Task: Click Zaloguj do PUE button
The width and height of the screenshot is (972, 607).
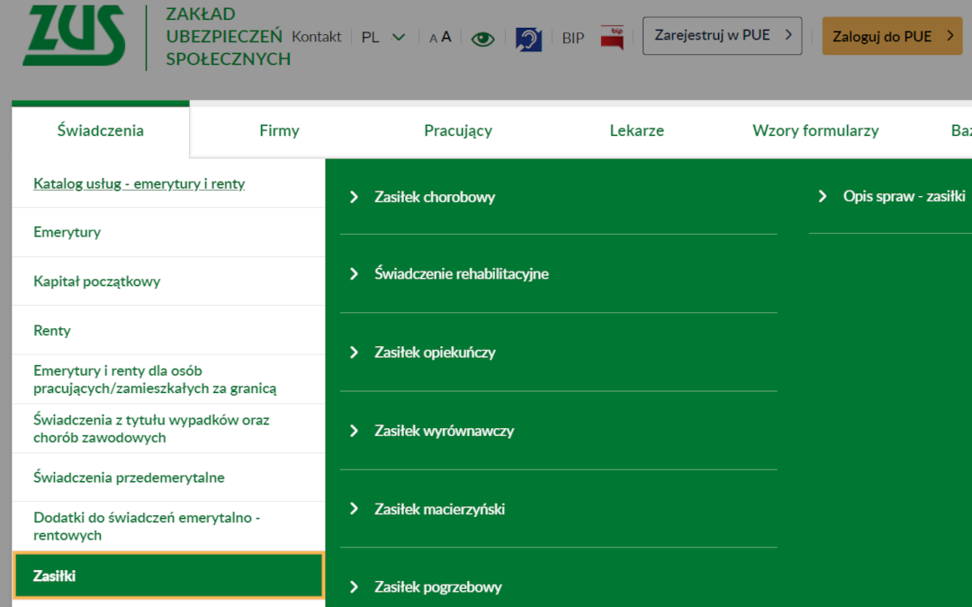Action: coord(892,36)
